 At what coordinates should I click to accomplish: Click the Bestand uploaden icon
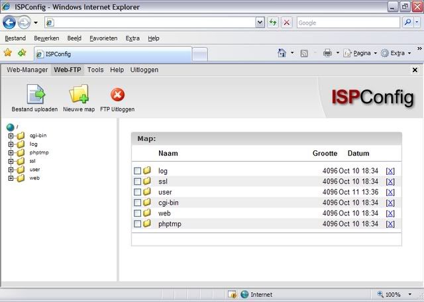(x=34, y=95)
